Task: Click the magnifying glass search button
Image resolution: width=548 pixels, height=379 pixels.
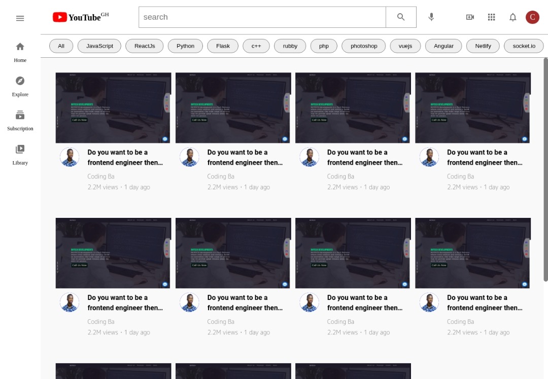Action: 401,17
